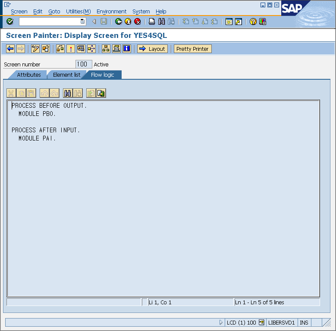
Task: Expand the status bar triangle arrow
Action: point(221,322)
